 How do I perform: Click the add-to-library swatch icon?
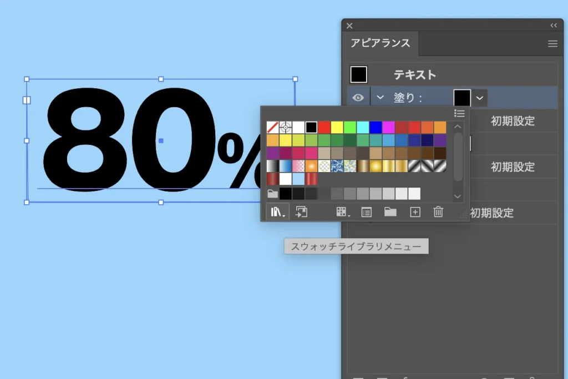(301, 211)
